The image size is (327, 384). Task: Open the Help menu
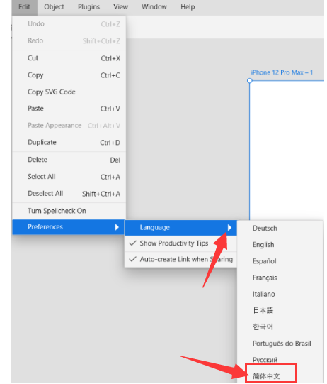188,7
